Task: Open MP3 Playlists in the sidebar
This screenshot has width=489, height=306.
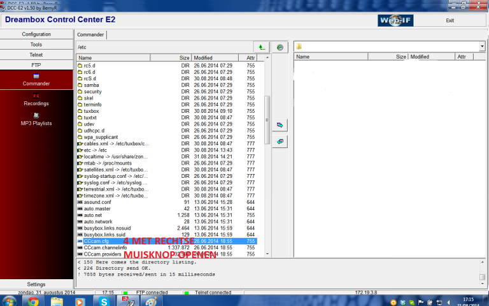Action: [36, 119]
